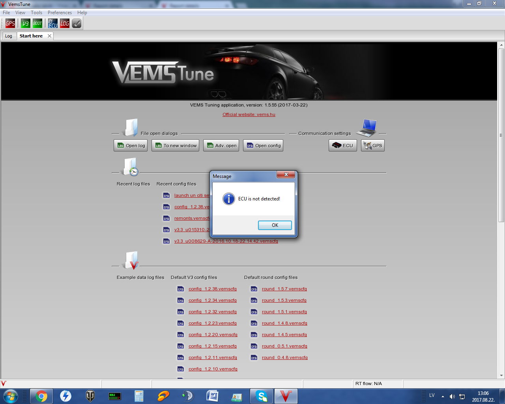Open the Preferences menu
The width and height of the screenshot is (505, 404).
(60, 13)
